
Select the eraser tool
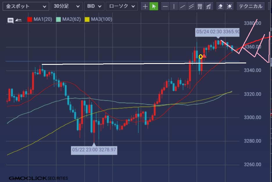pyautogui.click(x=220, y=6)
